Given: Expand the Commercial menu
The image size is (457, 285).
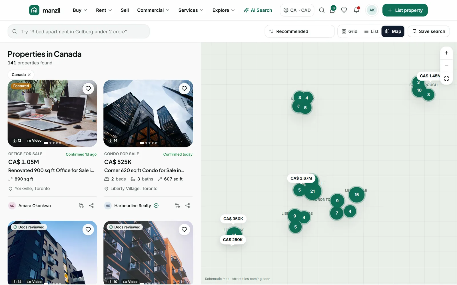Looking at the screenshot, I should [x=153, y=10].
